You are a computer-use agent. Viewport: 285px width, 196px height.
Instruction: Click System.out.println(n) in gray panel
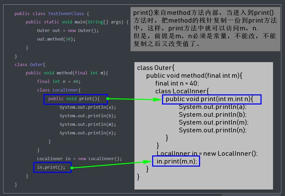(x=213, y=130)
